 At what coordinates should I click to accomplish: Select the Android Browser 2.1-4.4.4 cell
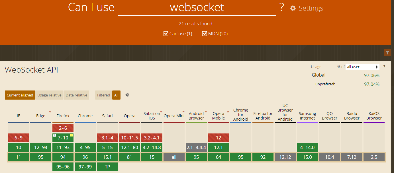(x=196, y=147)
